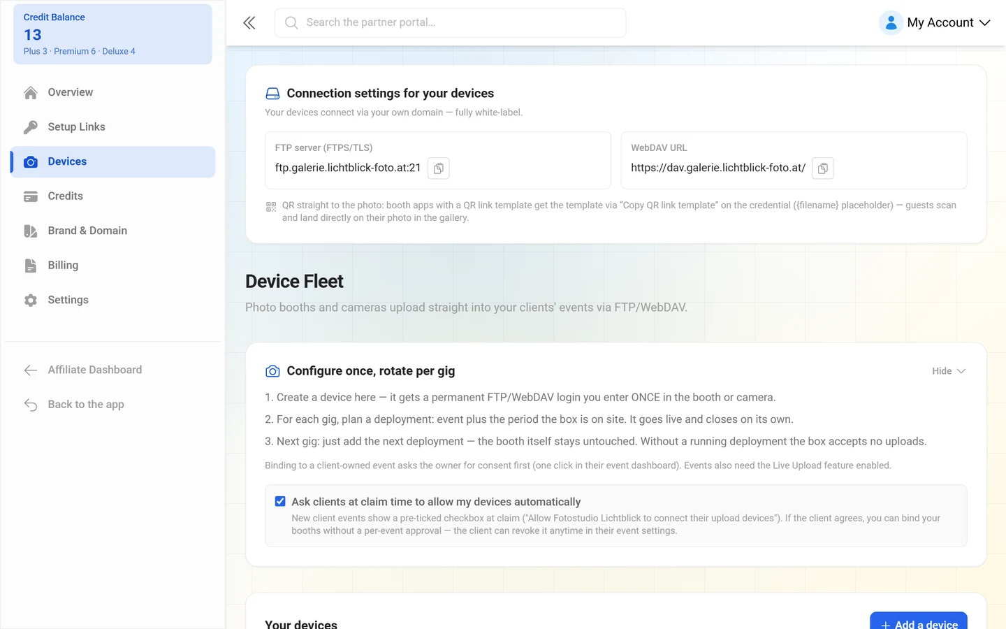Open the Settings menu item
This screenshot has height=629, width=1006.
(112, 300)
